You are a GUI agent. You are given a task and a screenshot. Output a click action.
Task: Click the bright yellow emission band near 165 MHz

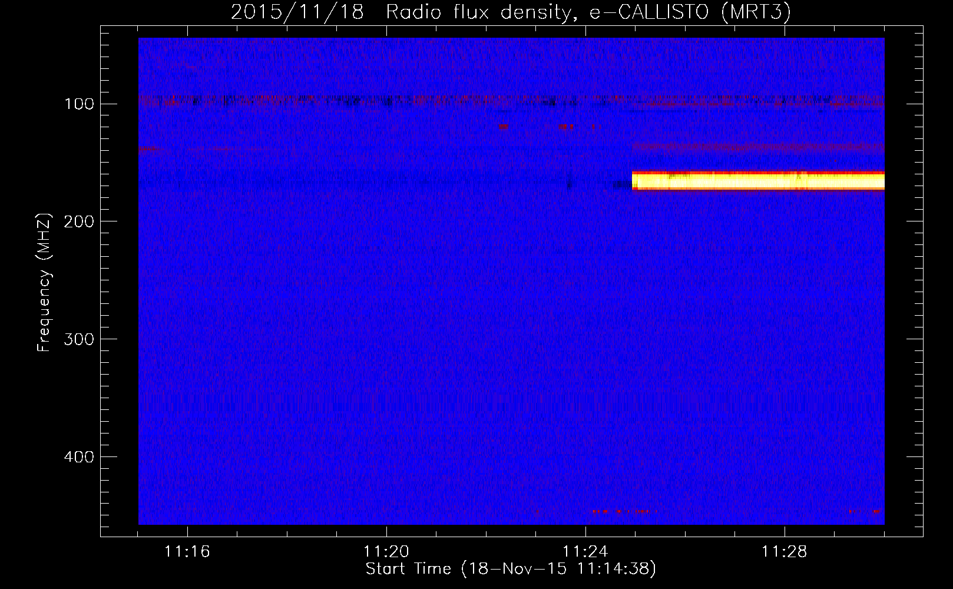758,180
